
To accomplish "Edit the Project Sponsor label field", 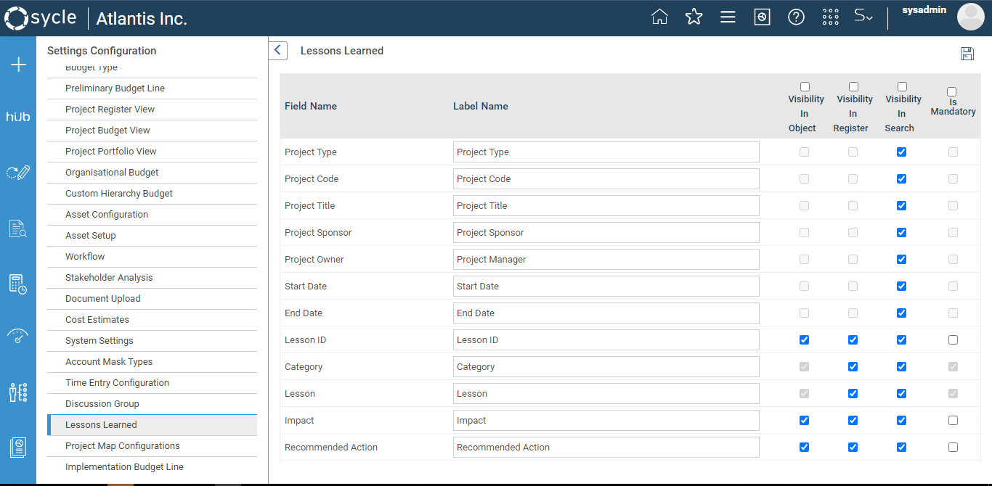I will (x=606, y=233).
